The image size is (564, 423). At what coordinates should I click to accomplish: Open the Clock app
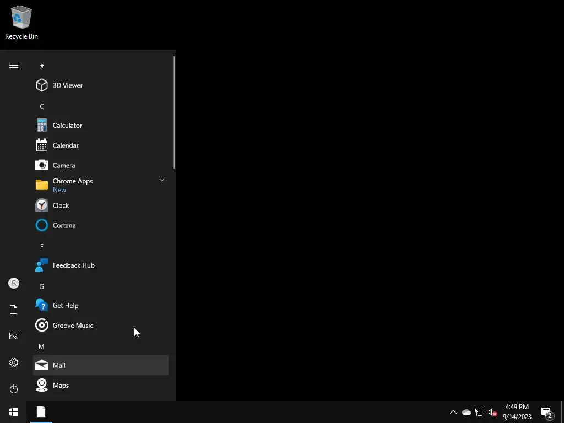click(x=101, y=205)
